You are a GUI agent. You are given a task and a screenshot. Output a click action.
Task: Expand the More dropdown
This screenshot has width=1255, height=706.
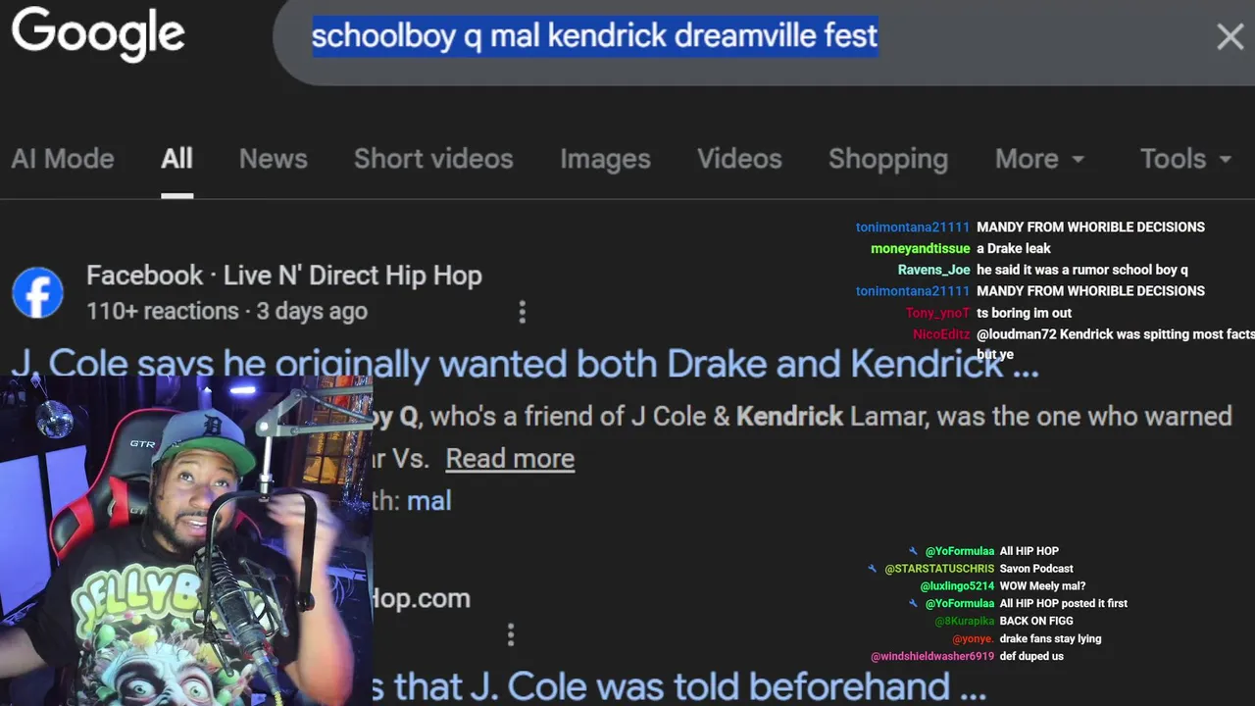[1040, 159]
